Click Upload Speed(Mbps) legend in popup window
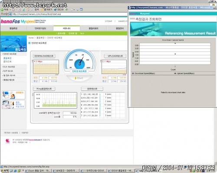This screenshot has width=217, height=173. click(x=184, y=74)
